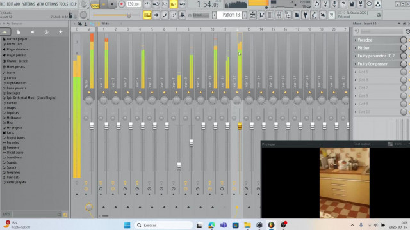Start playback with the play button
The width and height of the screenshot is (410, 230).
click(104, 4)
